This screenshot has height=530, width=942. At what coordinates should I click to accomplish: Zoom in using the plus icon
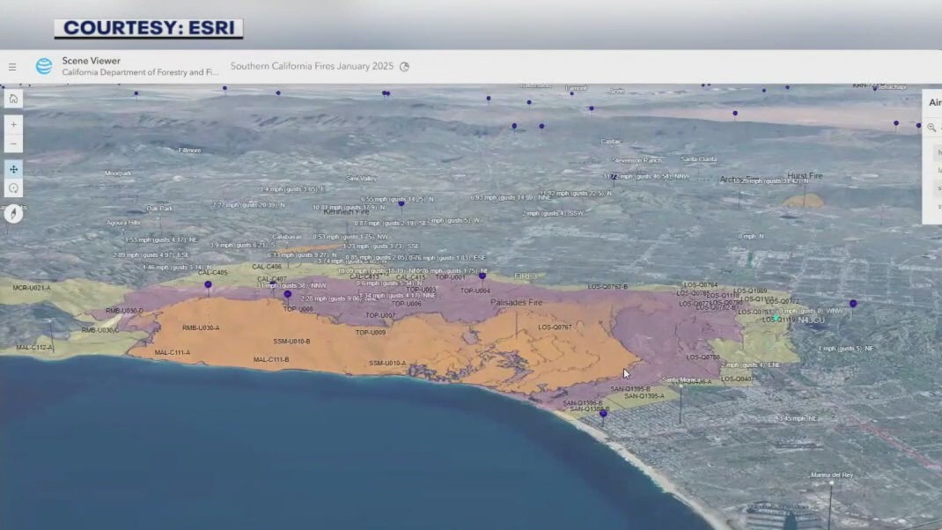click(x=13, y=124)
